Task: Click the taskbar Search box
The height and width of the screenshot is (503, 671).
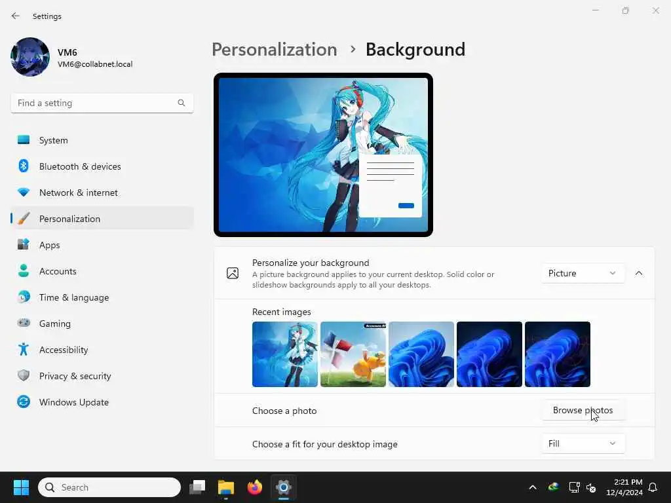Action: [109, 487]
